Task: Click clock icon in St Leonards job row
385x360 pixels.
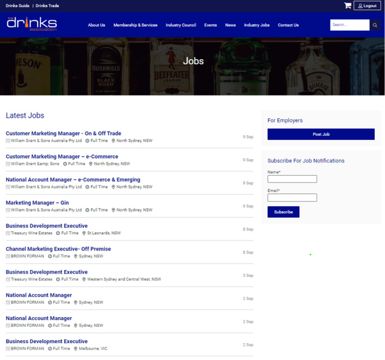Action: click(58, 233)
